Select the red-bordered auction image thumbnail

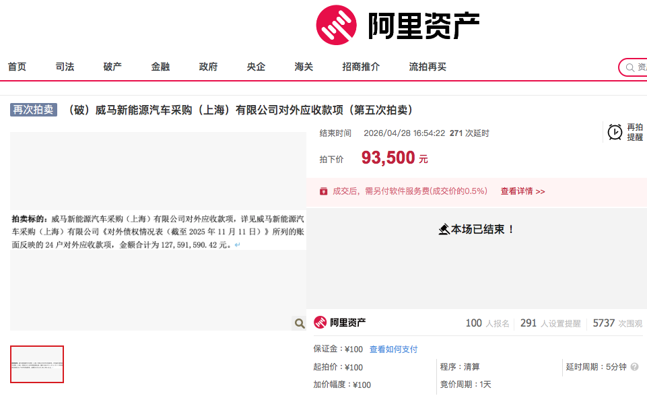tap(37, 364)
